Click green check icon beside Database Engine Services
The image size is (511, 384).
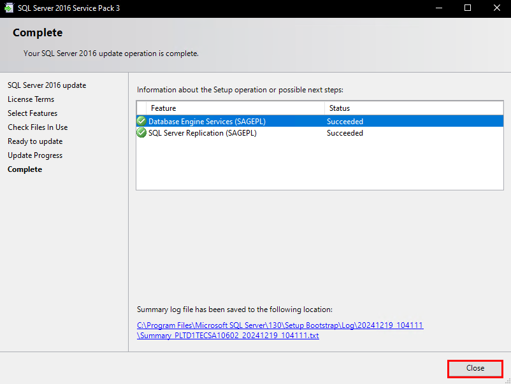pyautogui.click(x=141, y=121)
